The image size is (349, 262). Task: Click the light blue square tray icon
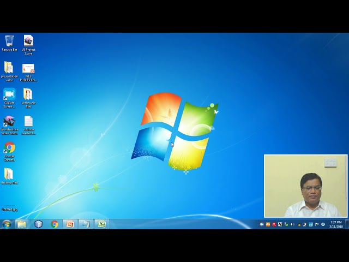click(311, 224)
